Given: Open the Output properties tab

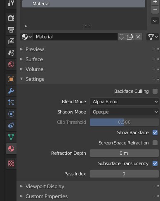Looking at the screenshot, I should [11, 30].
